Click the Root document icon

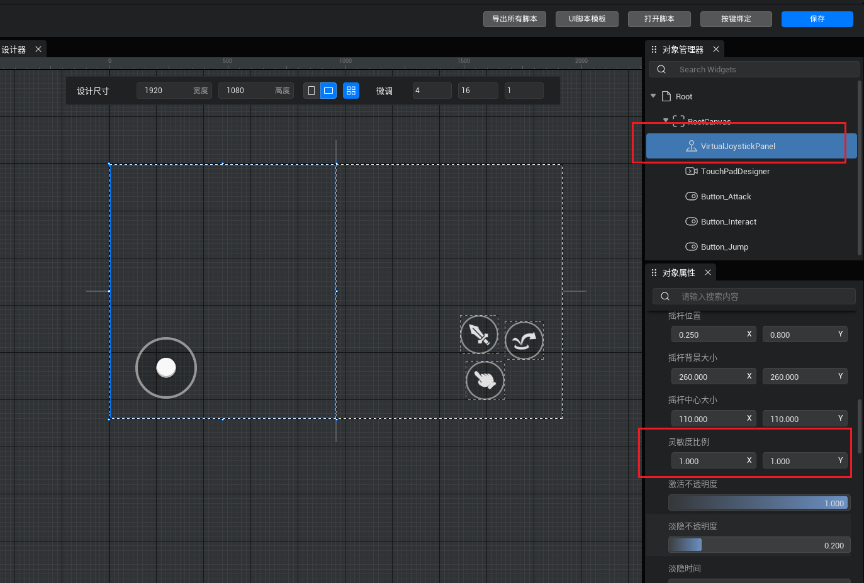[666, 96]
